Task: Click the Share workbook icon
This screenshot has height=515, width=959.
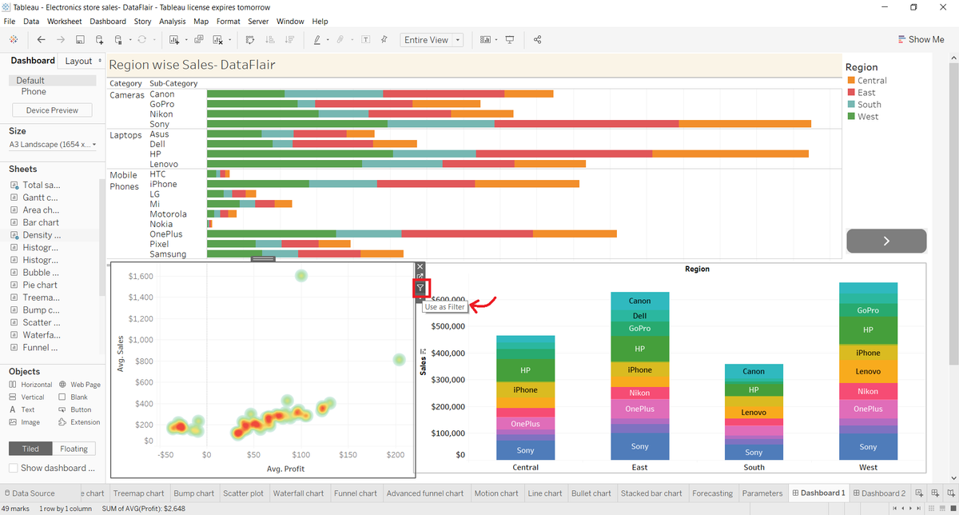Action: (537, 39)
